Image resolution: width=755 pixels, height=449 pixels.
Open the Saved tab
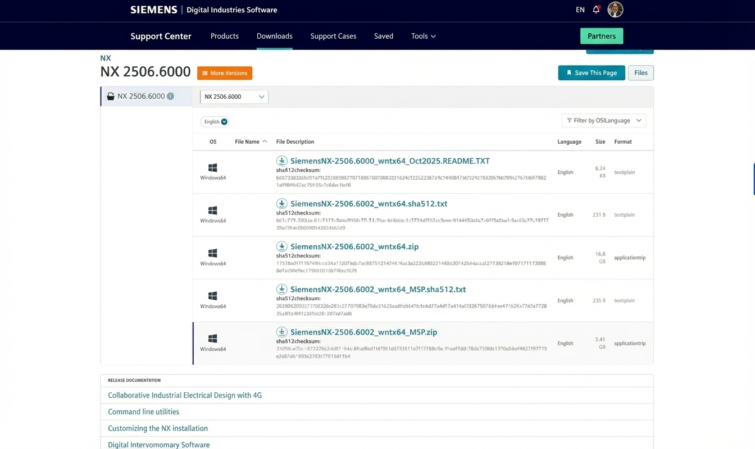tap(384, 36)
